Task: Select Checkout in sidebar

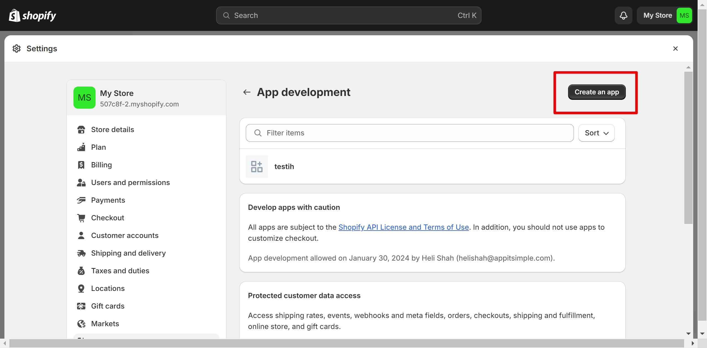Action: pos(146,218)
